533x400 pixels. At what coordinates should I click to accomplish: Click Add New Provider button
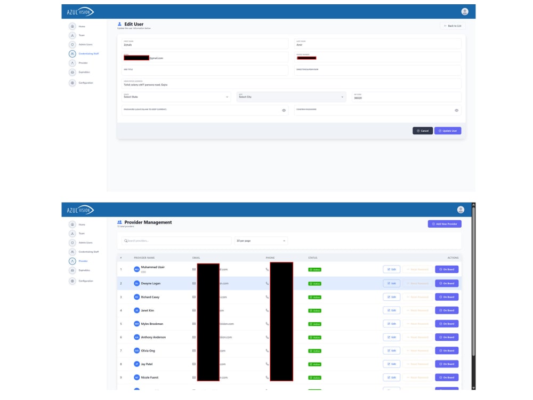click(445, 224)
